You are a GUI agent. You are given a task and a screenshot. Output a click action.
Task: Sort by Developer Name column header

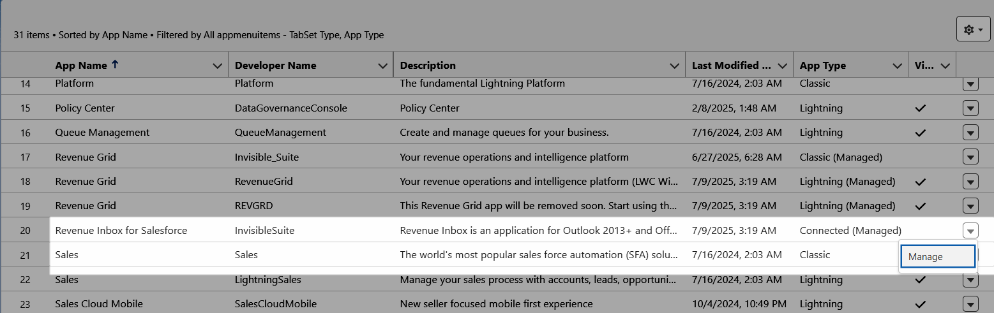275,66
